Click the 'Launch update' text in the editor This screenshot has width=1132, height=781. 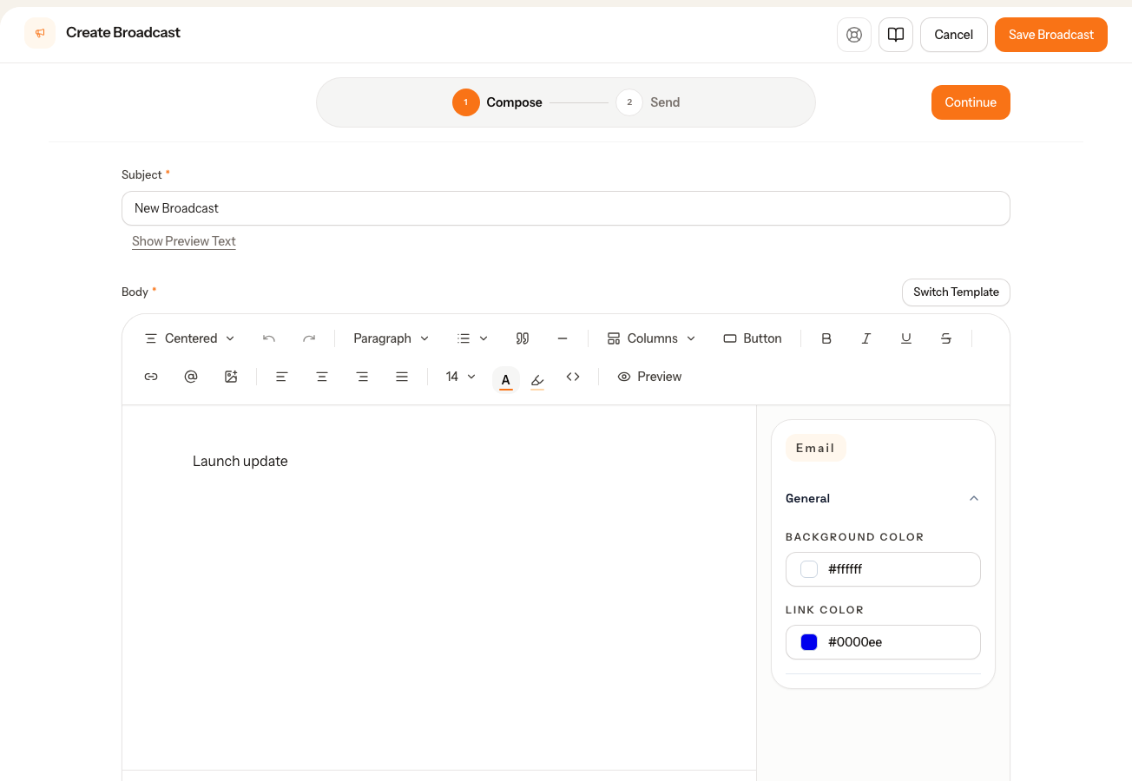pos(240,461)
